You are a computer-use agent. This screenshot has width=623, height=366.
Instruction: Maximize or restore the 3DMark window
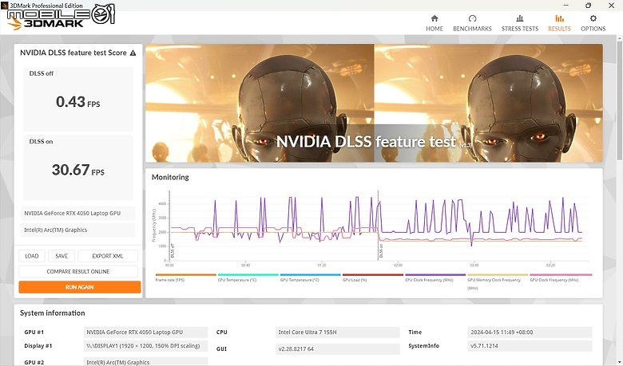pos(588,6)
